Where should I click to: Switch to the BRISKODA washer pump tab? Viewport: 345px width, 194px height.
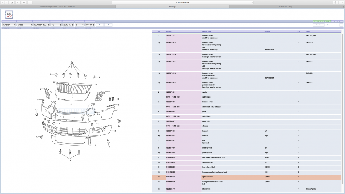tap(58, 7)
